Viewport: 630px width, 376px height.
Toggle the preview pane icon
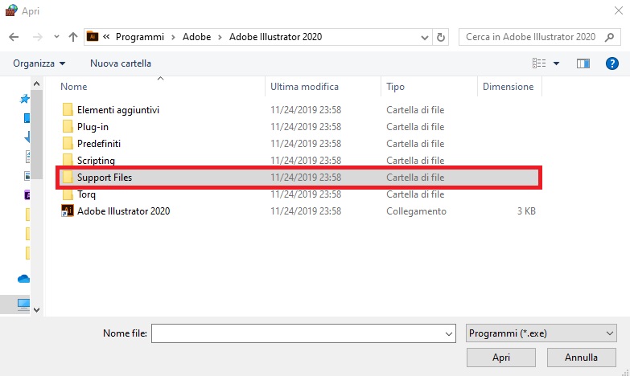(583, 63)
